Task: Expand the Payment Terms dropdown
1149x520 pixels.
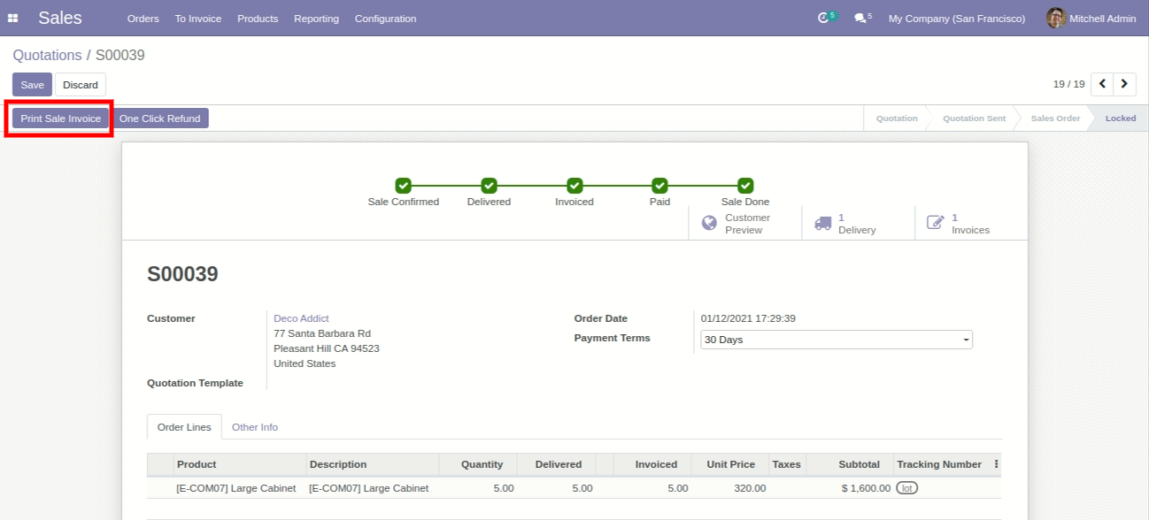Action: (x=966, y=340)
